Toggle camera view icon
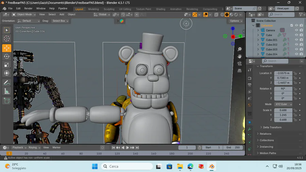This screenshot has width=306, height=172. tap(239, 64)
